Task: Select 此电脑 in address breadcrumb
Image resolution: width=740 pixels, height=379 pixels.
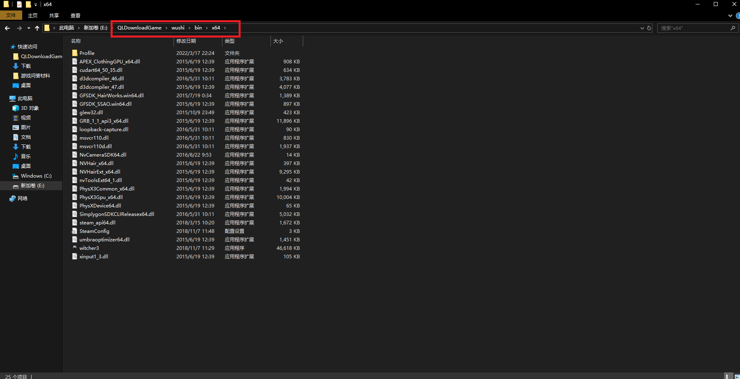Action: pos(67,28)
